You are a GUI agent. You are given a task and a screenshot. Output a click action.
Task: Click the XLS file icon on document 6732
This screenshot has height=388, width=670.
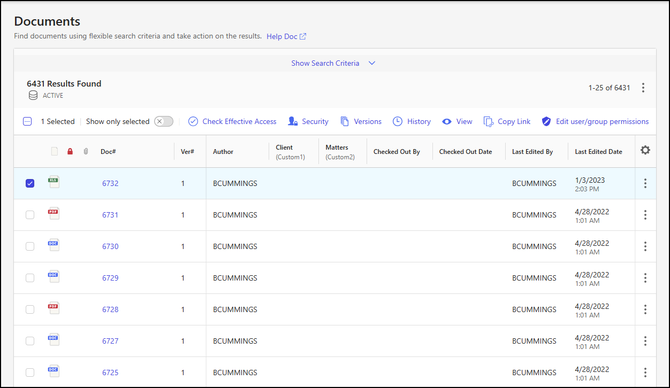pos(54,181)
